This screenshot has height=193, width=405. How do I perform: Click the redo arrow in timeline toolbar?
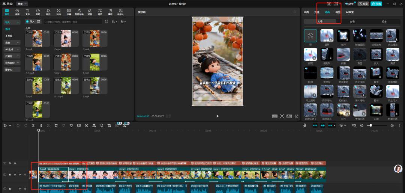click(25, 125)
